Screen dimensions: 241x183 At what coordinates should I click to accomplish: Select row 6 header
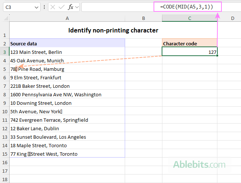click(4, 77)
